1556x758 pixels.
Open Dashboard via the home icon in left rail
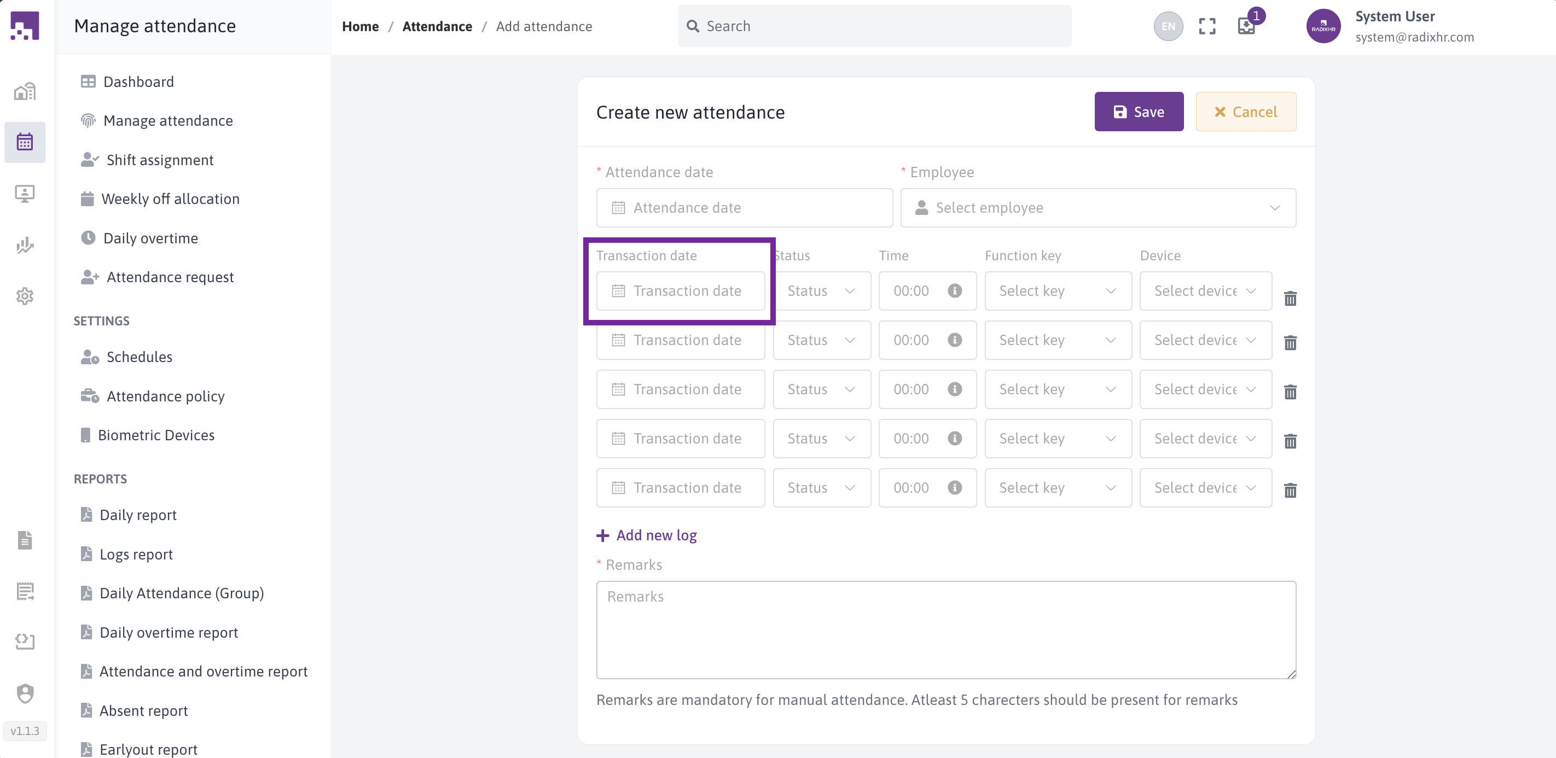[x=24, y=91]
